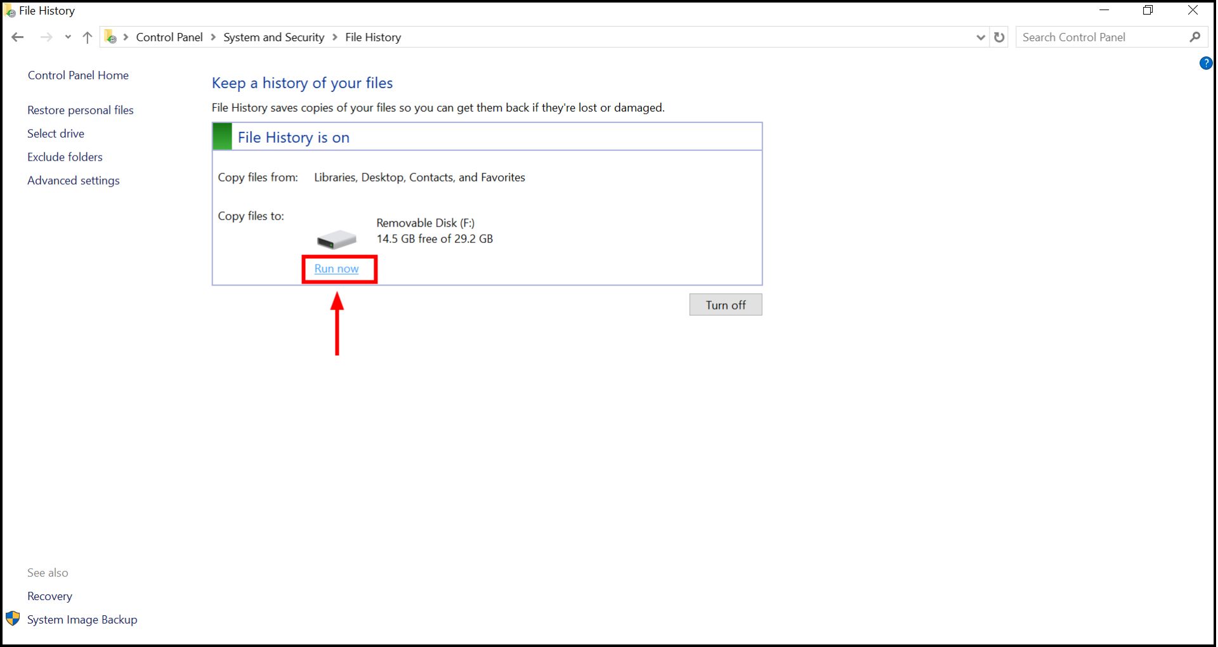Viewport: 1218px width, 647px height.
Task: Open Advanced settings in the sidebar
Action: click(x=73, y=180)
